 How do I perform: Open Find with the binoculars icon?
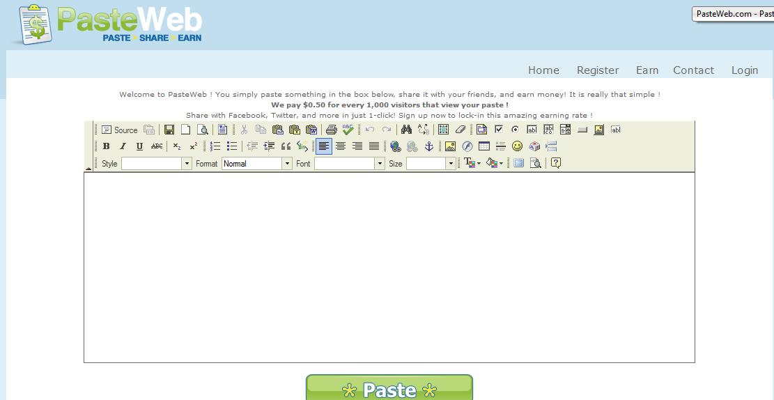[x=406, y=130]
